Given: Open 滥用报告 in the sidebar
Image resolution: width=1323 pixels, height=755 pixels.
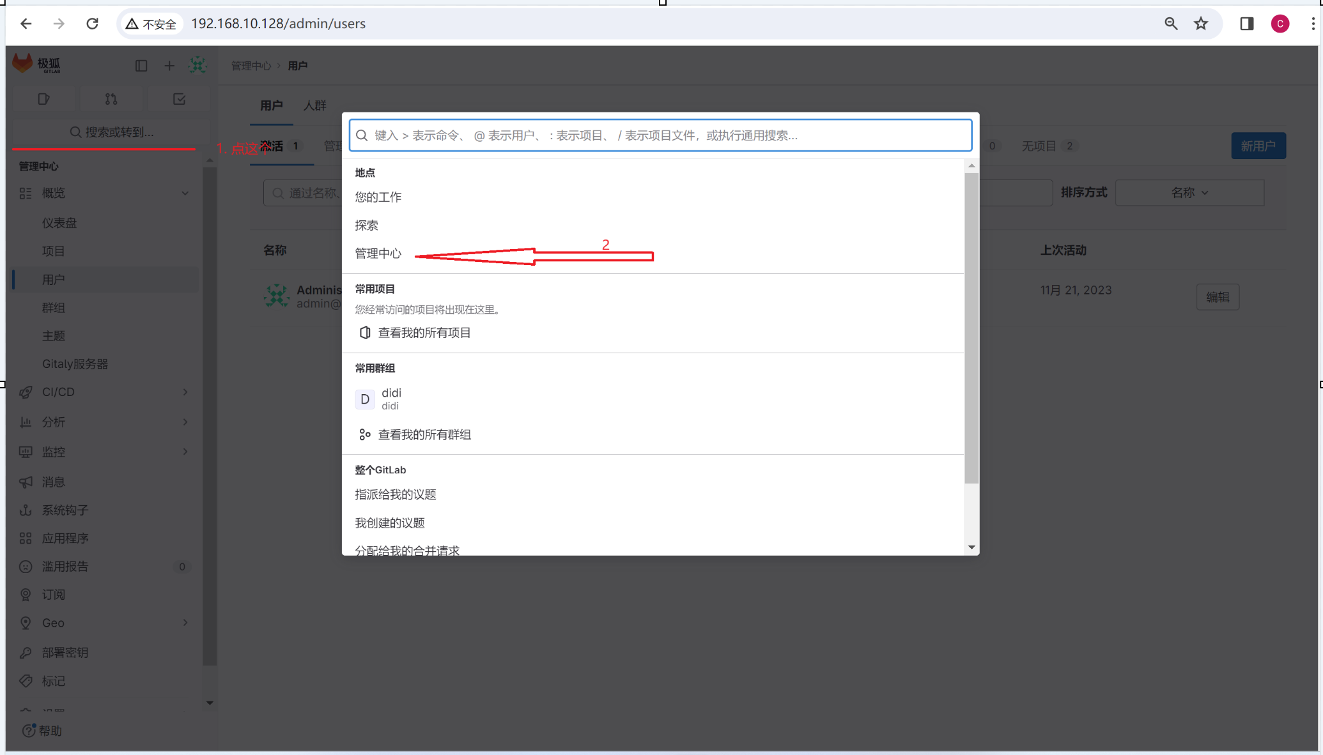Looking at the screenshot, I should (106, 567).
